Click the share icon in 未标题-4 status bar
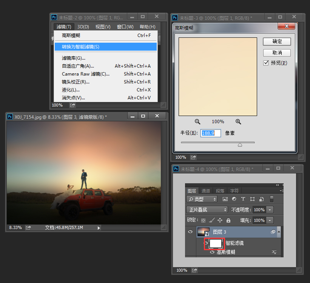Viewport: 310px width, 283px height. [x=194, y=270]
